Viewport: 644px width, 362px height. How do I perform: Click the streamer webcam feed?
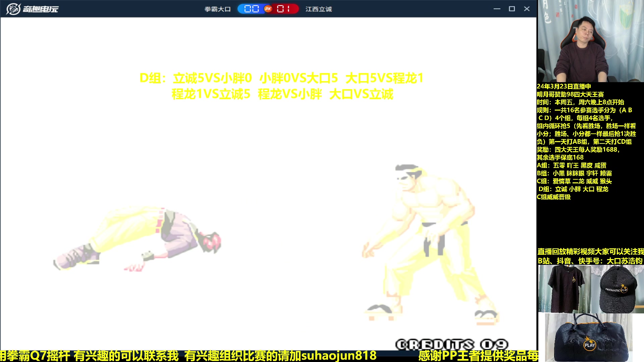click(591, 41)
